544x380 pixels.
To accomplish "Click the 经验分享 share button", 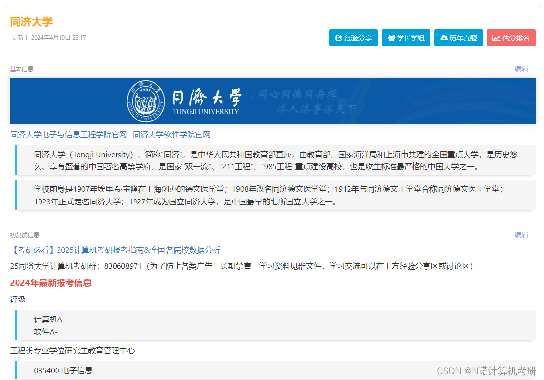I will pyautogui.click(x=353, y=38).
